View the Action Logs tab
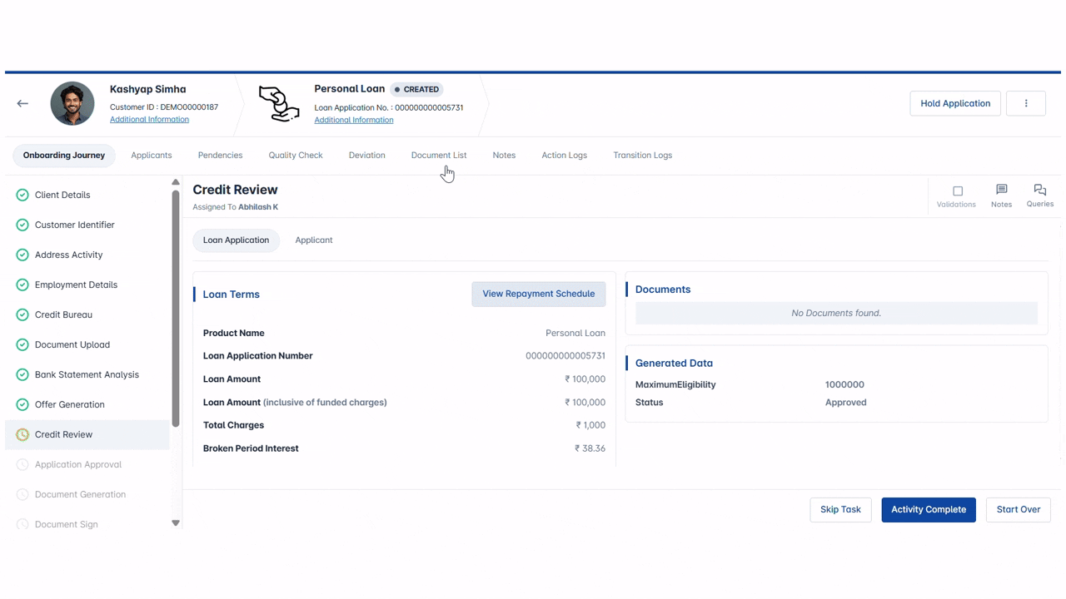Viewport: 1066px width, 599px height. click(565, 155)
